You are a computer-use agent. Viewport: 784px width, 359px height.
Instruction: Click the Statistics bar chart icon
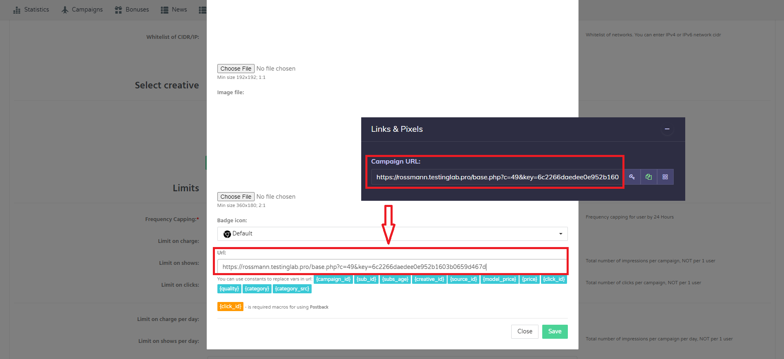pos(17,10)
